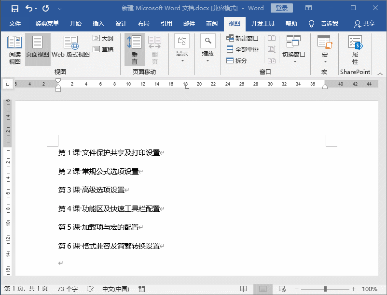Save document with the floppy disk icon

tap(15, 9)
